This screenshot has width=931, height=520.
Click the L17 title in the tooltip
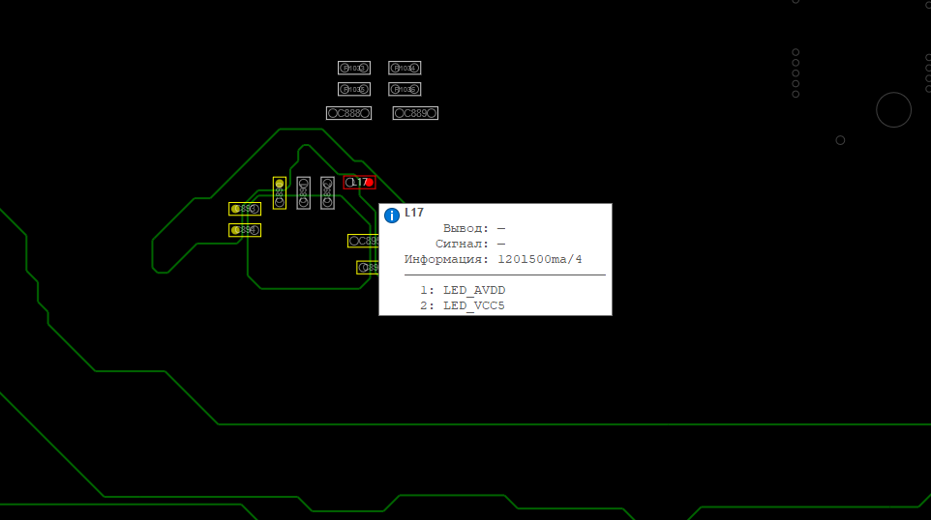tap(414, 213)
